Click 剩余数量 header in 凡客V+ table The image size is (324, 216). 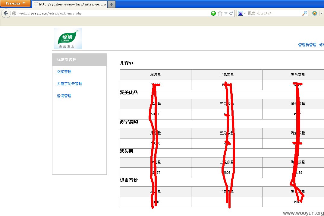click(298, 75)
